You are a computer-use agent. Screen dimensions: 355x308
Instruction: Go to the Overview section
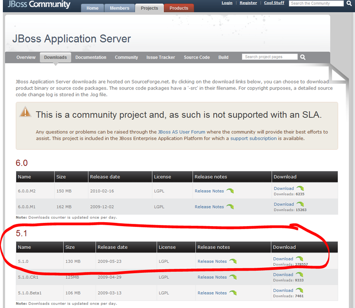pos(26,57)
